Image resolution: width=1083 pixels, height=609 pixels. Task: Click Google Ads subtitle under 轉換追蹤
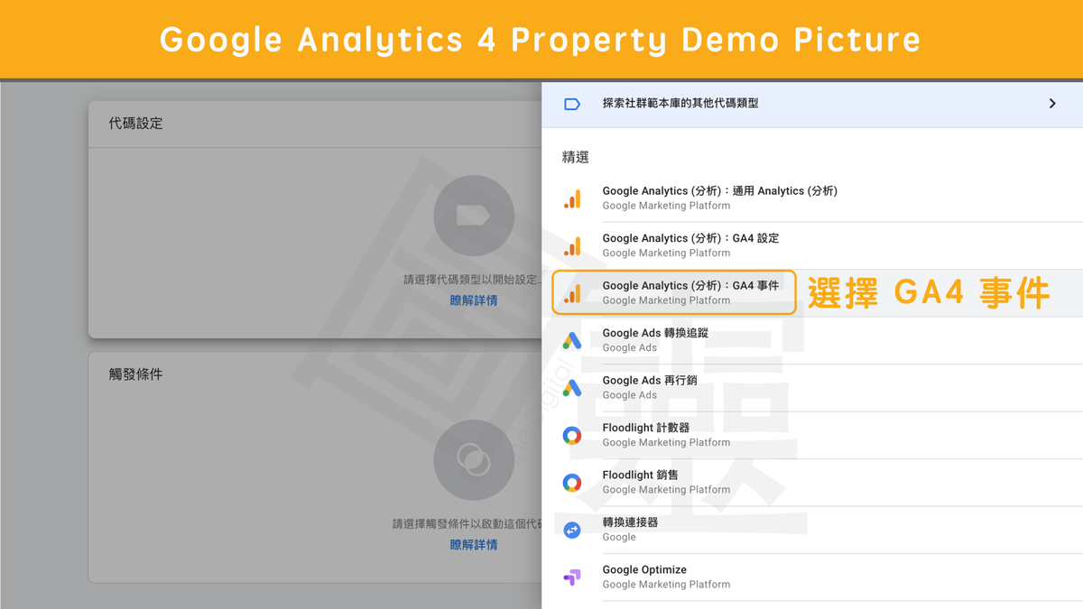[630, 348]
